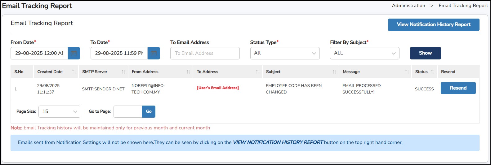Open the To Date calendar picker
Screen dimensions: 491x165
click(154, 53)
